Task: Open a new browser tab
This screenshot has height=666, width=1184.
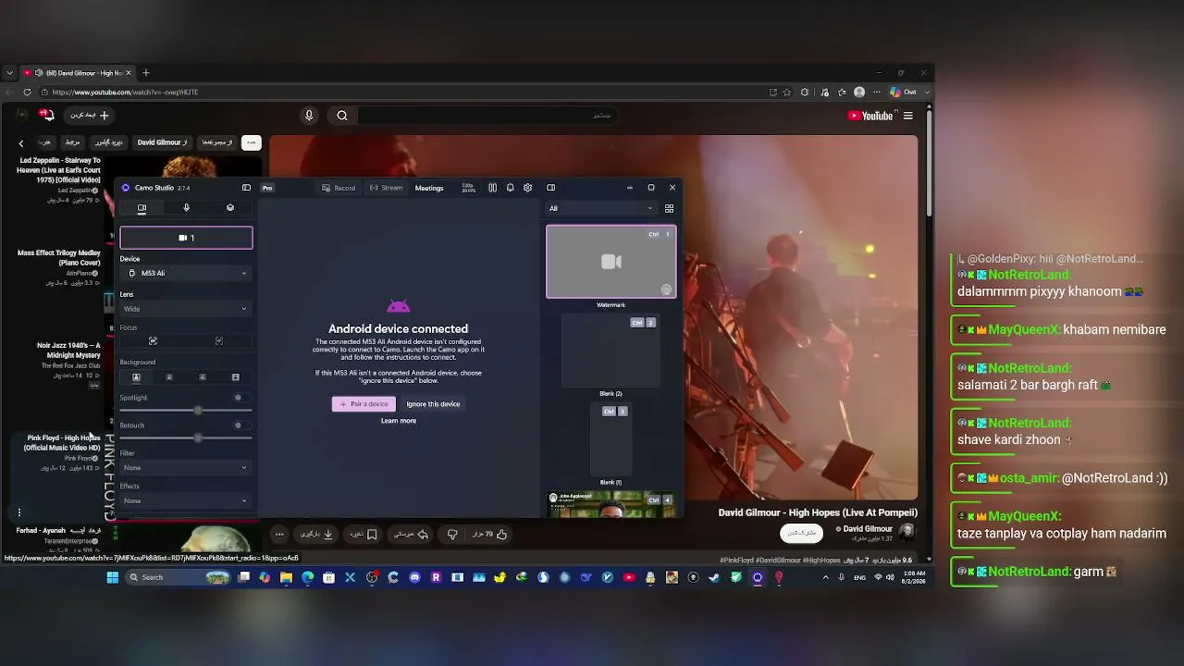Action: [x=145, y=73]
